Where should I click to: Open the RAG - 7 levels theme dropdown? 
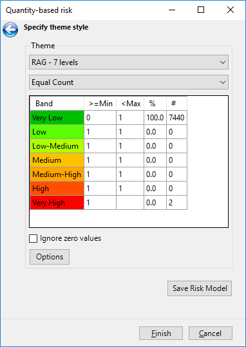129,62
